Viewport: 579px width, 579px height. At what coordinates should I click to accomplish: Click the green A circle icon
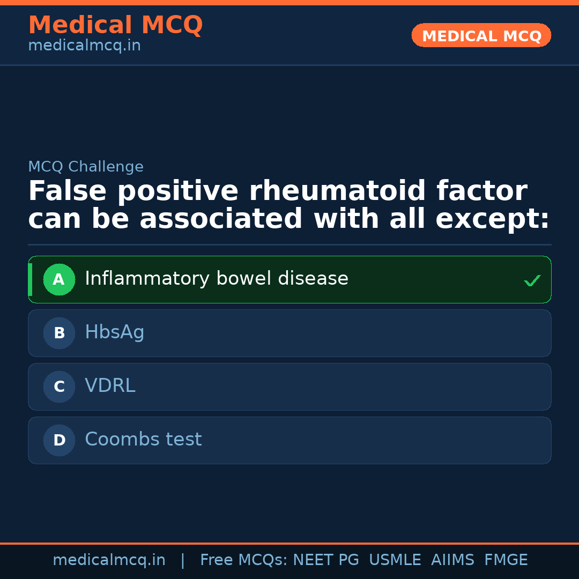59,279
